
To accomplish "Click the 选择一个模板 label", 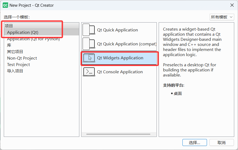I will tap(17, 17).
